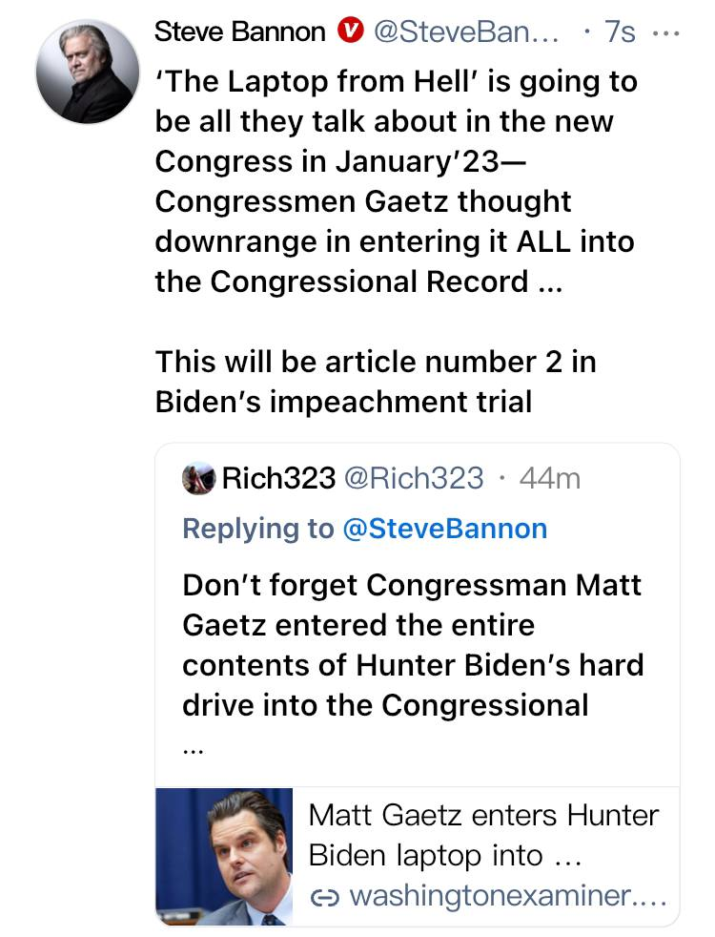715x937 pixels.
Task: Click the chain link icon
Action: (325, 898)
